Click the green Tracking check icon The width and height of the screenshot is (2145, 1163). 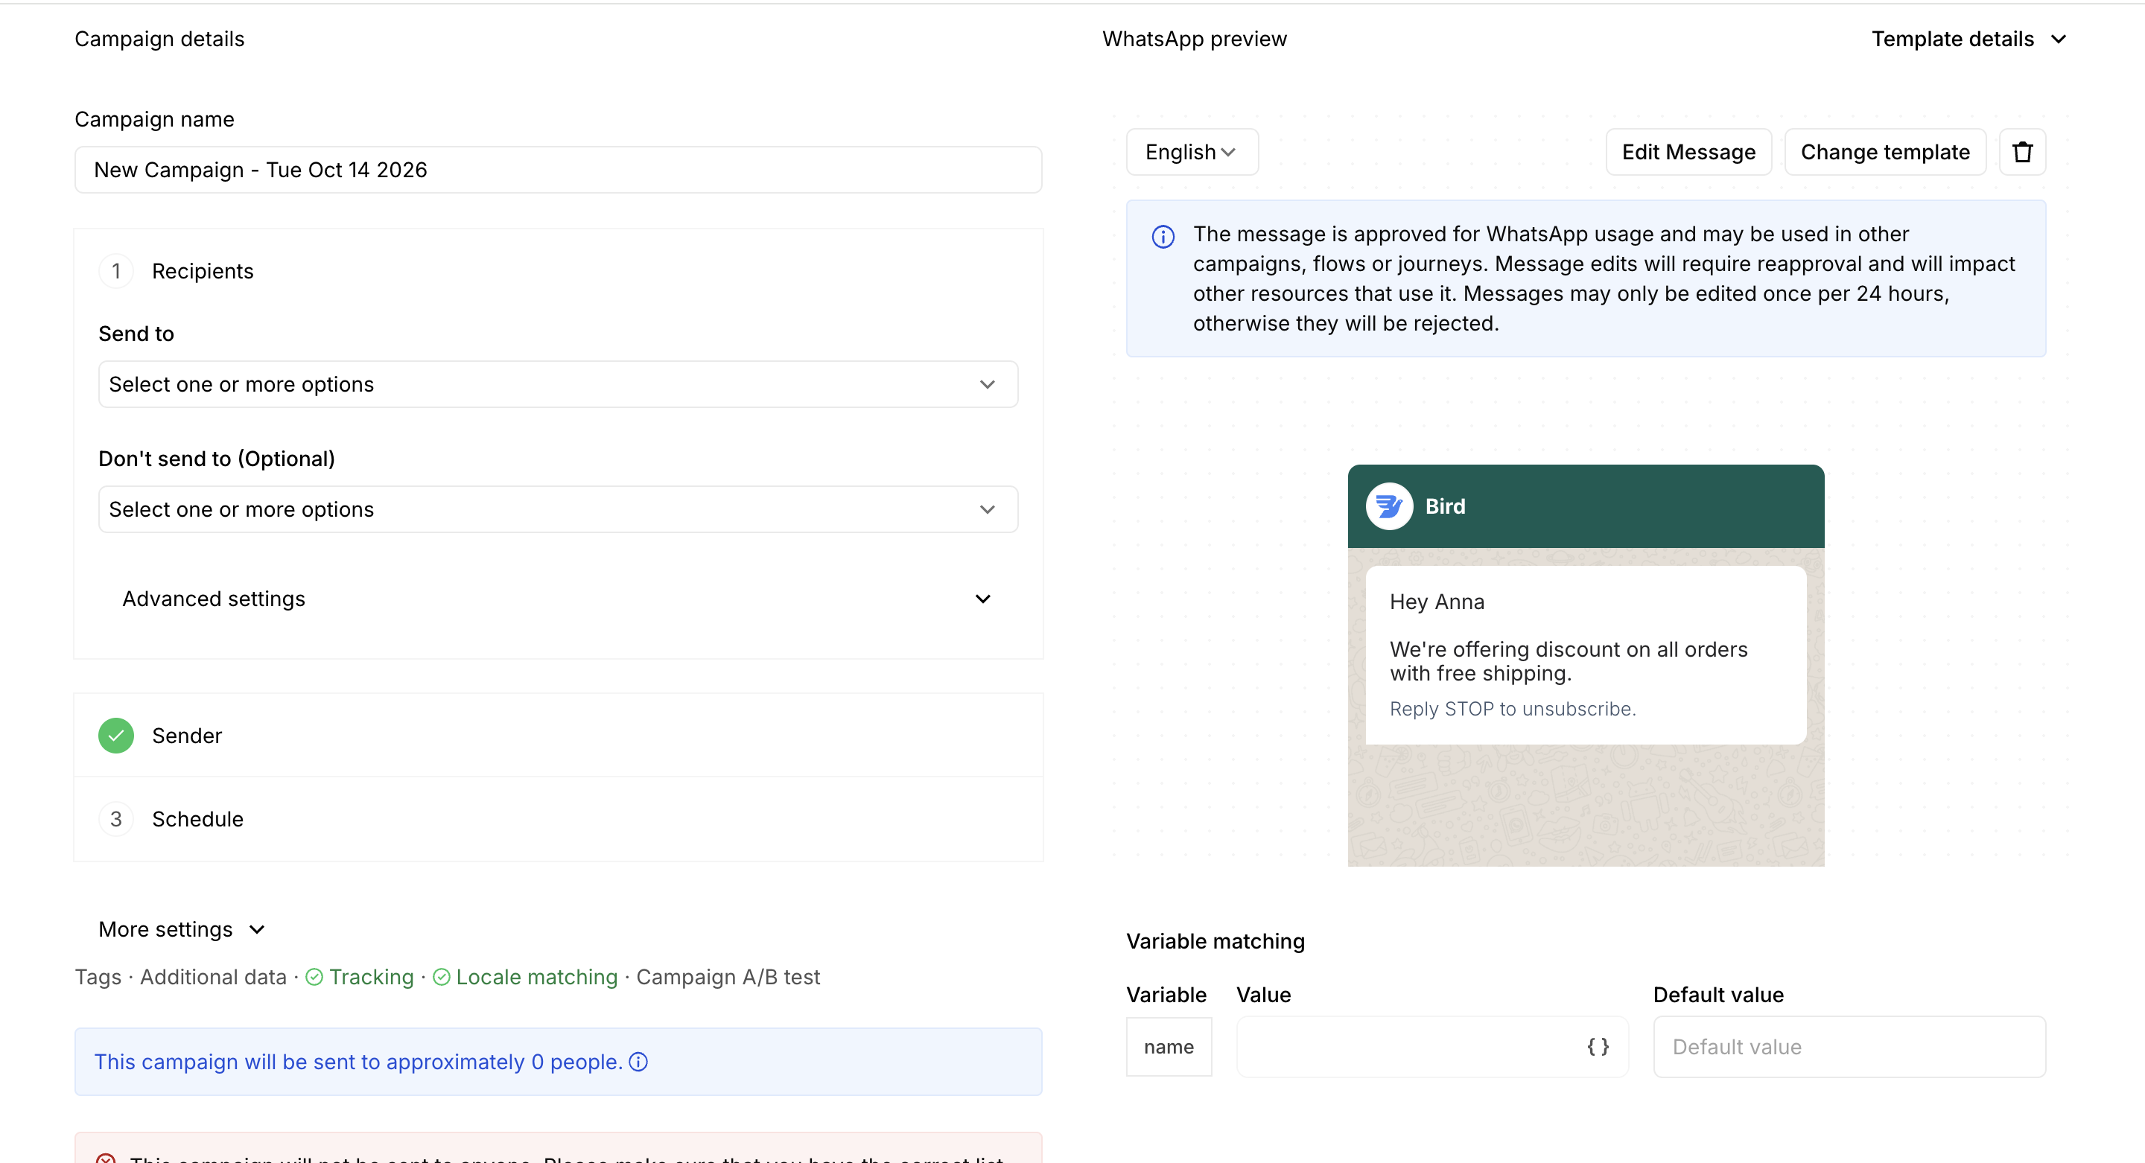pos(314,978)
